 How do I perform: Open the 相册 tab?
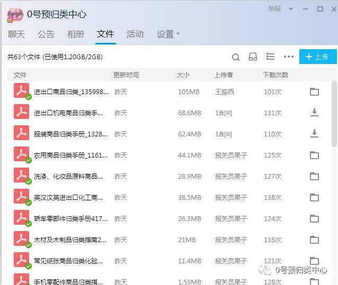coord(76,34)
